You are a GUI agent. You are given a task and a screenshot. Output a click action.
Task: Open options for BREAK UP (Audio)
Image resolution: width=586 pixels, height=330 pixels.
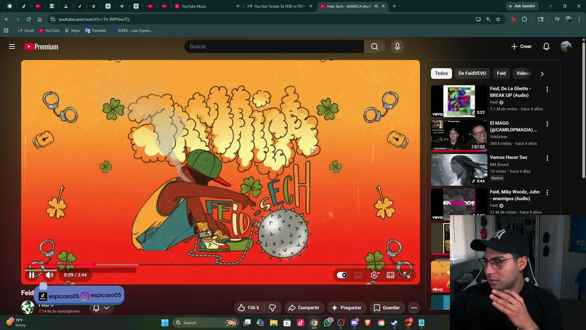click(547, 89)
